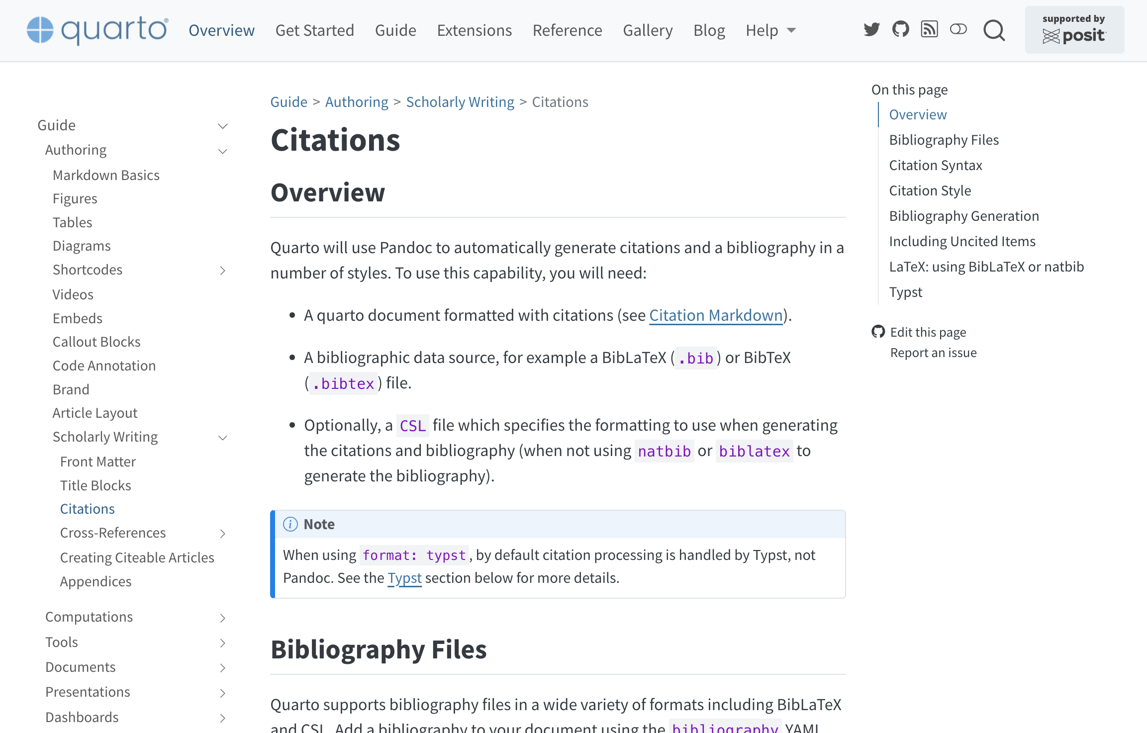Open the Quarto Twitter page icon

click(871, 30)
